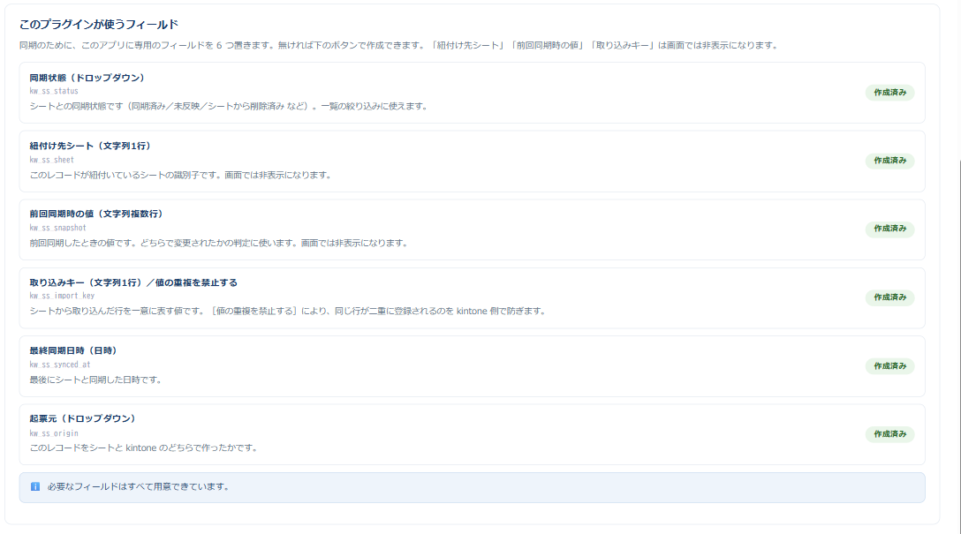This screenshot has height=534, width=961.
Task: Click the 作成済み badge for 起票元 field
Action: [889, 433]
